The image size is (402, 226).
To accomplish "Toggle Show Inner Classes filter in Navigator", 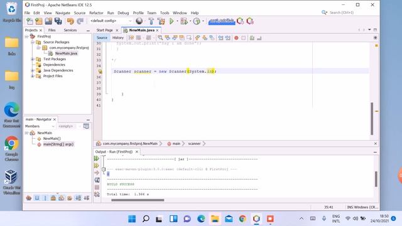I will pos(62,198).
